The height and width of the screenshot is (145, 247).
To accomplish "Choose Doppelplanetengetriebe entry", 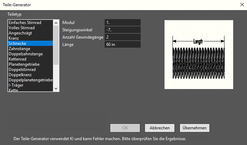I will click(x=30, y=80).
